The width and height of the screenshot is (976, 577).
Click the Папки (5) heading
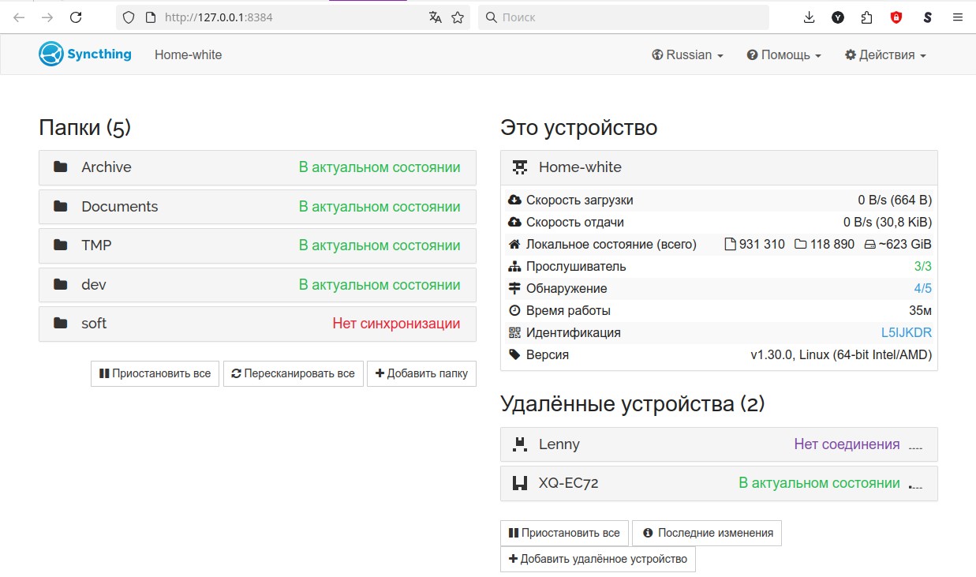click(x=84, y=128)
